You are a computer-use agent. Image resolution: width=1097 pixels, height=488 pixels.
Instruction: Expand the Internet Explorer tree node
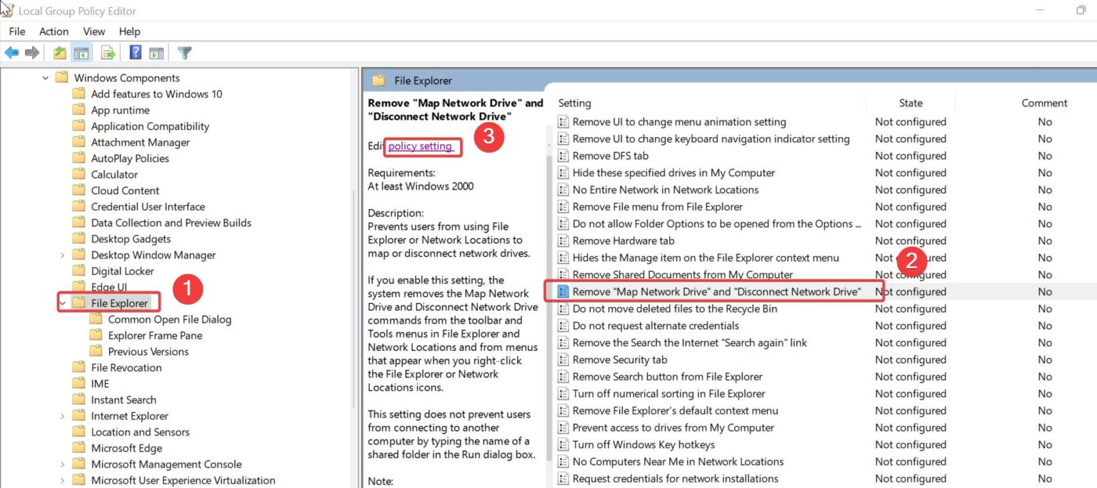61,415
